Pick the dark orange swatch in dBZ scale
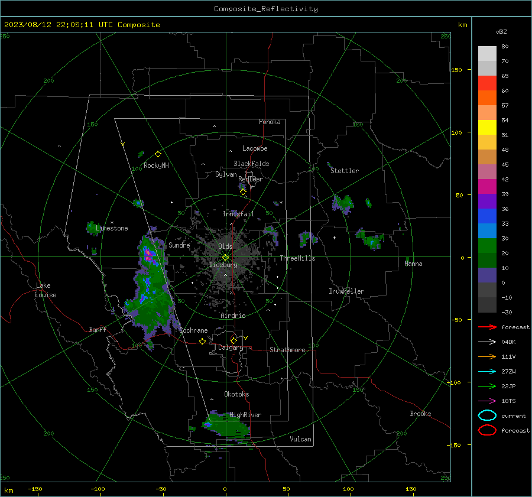This screenshot has height=497, width=532. click(x=487, y=98)
